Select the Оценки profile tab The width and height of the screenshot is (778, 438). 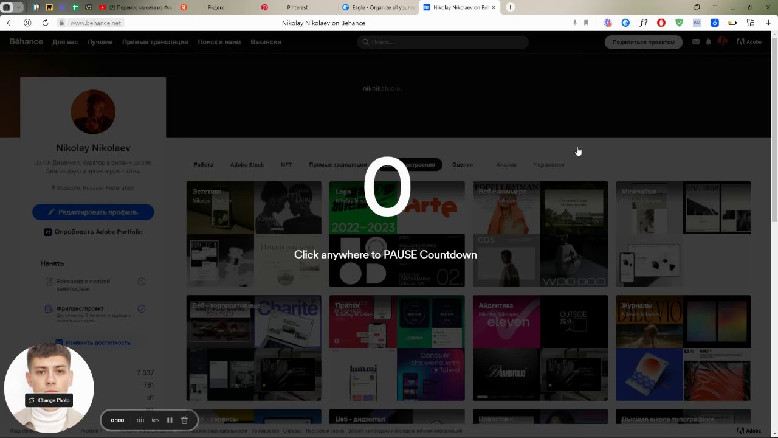tap(463, 165)
